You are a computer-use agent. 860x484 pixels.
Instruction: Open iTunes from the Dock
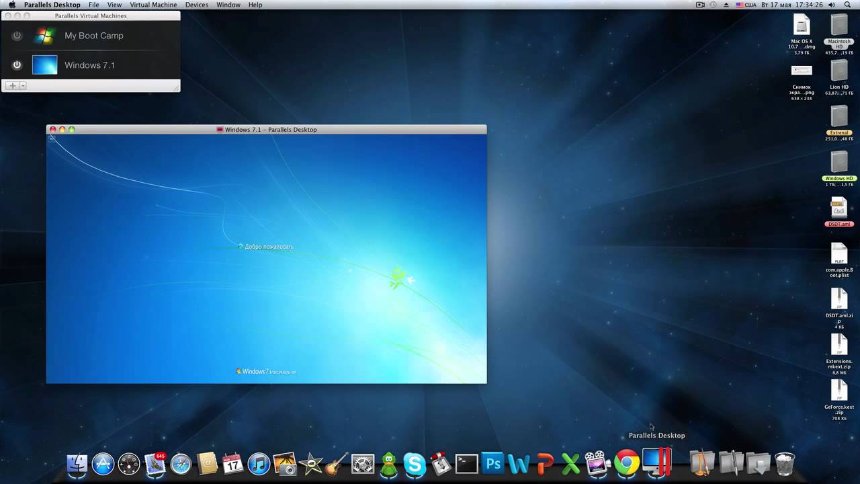[x=259, y=464]
